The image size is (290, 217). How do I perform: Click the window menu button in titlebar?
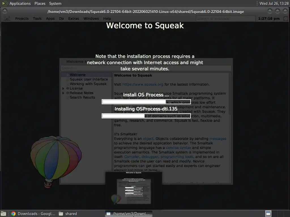(x=5, y=11)
